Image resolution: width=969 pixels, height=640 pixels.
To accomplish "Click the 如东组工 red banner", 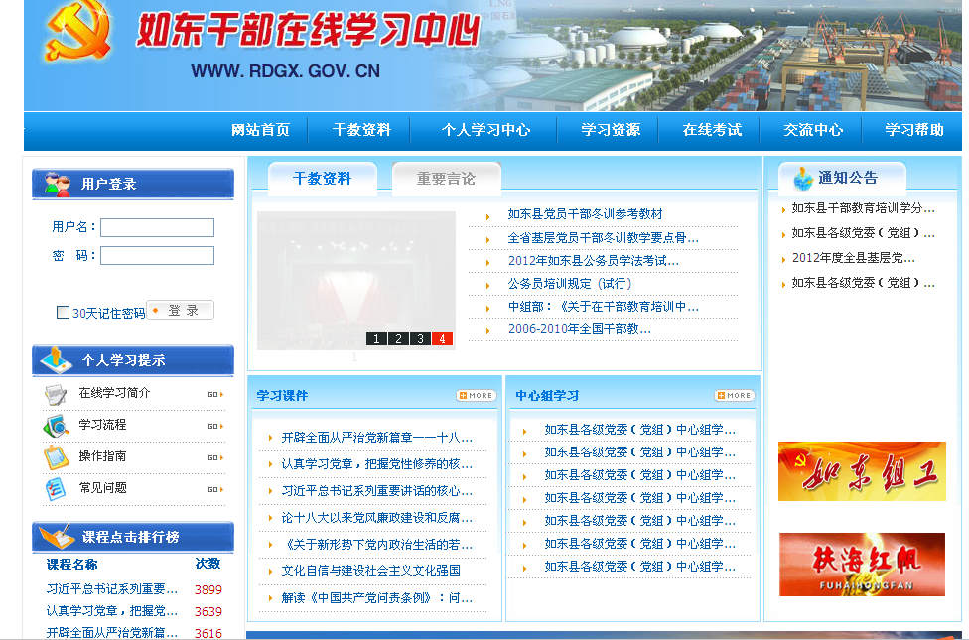I will 861,471.
